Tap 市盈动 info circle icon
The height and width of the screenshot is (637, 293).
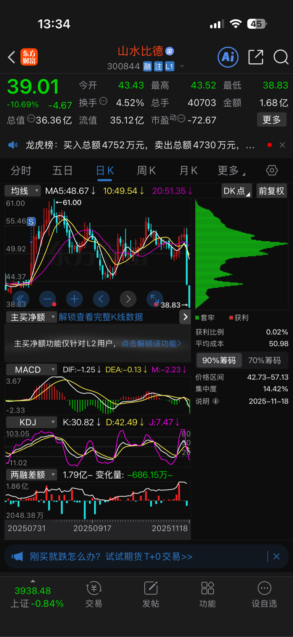(182, 119)
